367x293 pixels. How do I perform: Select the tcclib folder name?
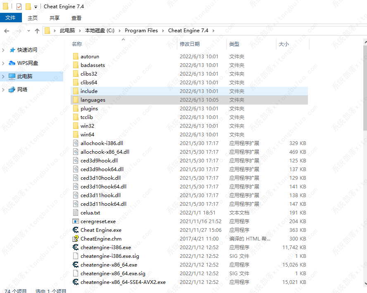pos(87,117)
